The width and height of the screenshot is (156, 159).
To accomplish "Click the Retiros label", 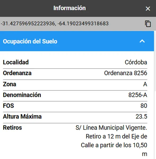I will (x=12, y=127).
